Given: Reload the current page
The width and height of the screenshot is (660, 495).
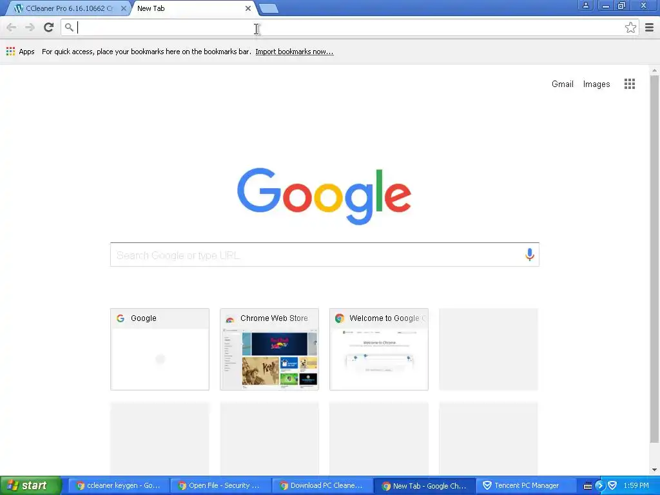Looking at the screenshot, I should pos(49,27).
